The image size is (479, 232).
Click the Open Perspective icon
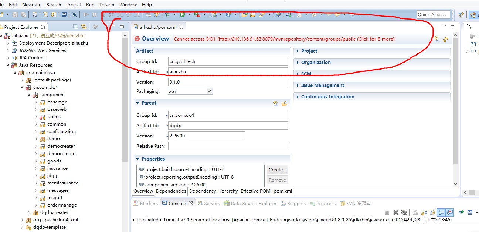pyautogui.click(x=461, y=15)
